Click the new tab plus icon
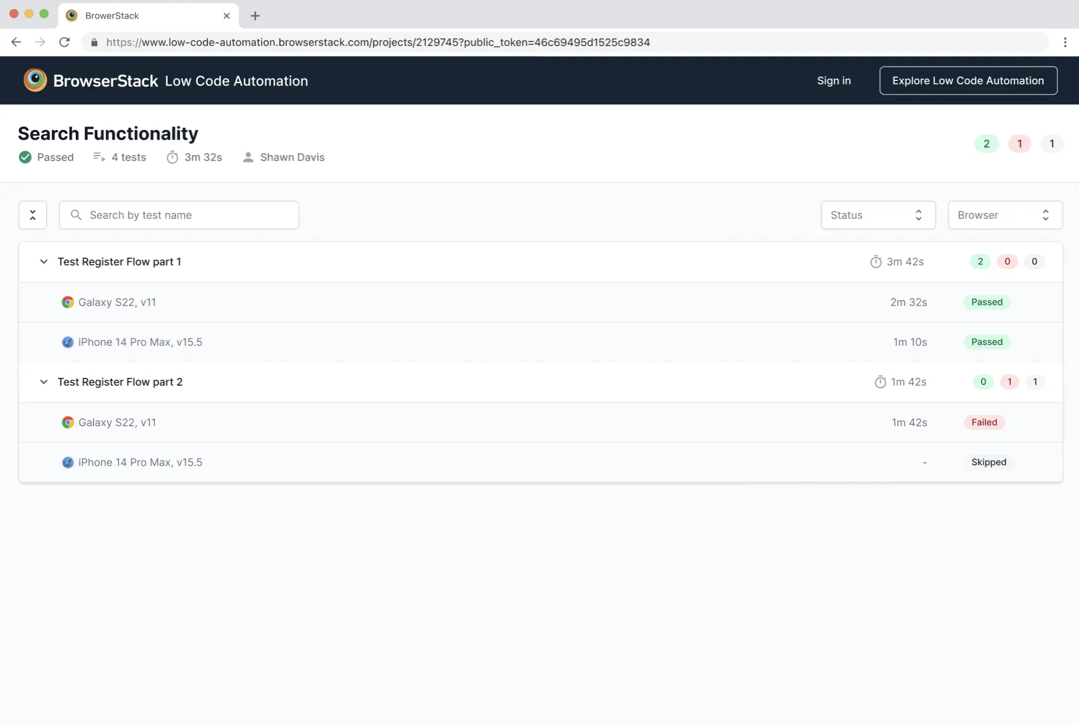Viewport: 1079px width, 725px height. [x=255, y=16]
